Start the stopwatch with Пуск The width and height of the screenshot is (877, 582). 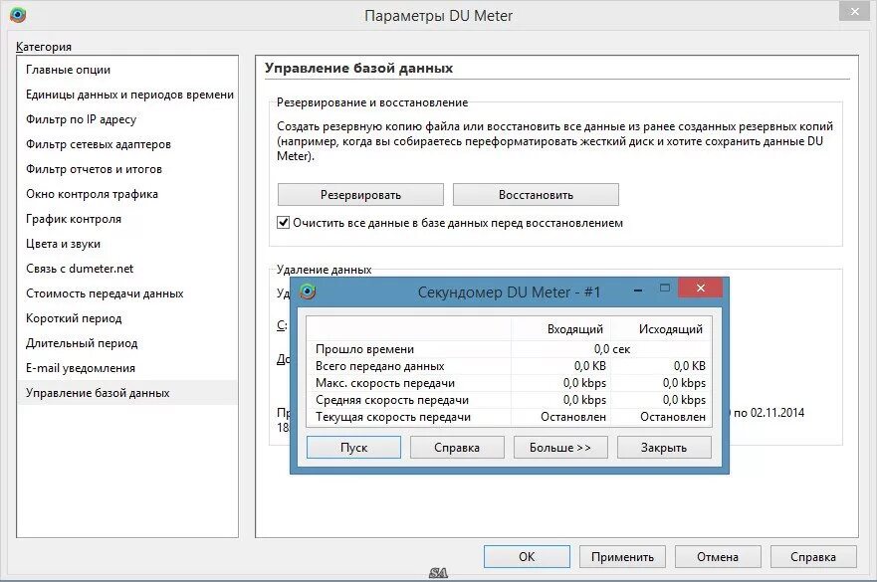354,448
